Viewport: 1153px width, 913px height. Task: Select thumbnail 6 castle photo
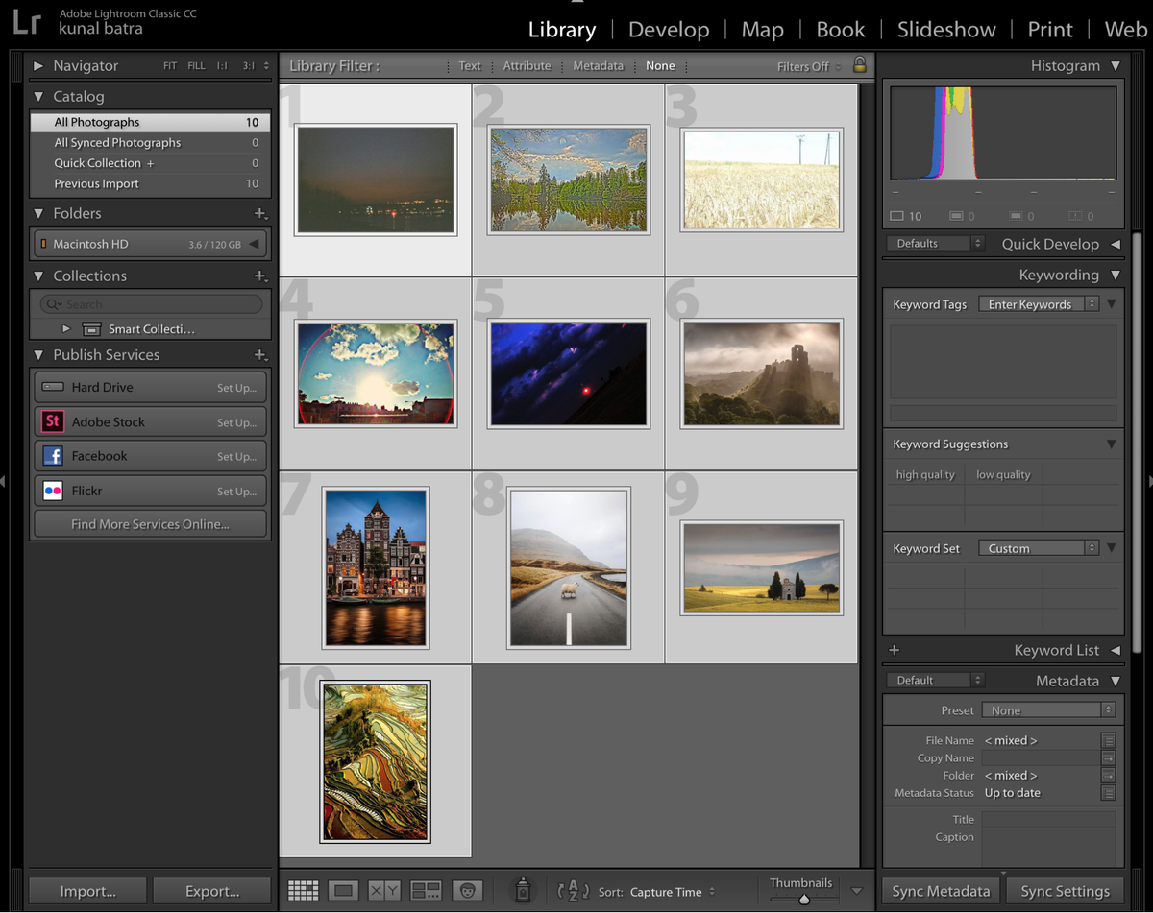click(762, 373)
